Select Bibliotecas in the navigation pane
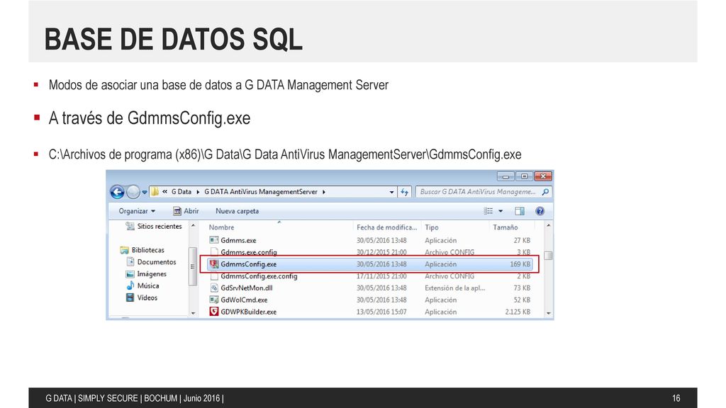726x408 pixels. click(147, 250)
